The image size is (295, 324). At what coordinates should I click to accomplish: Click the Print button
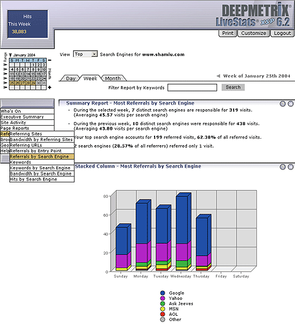228,33
